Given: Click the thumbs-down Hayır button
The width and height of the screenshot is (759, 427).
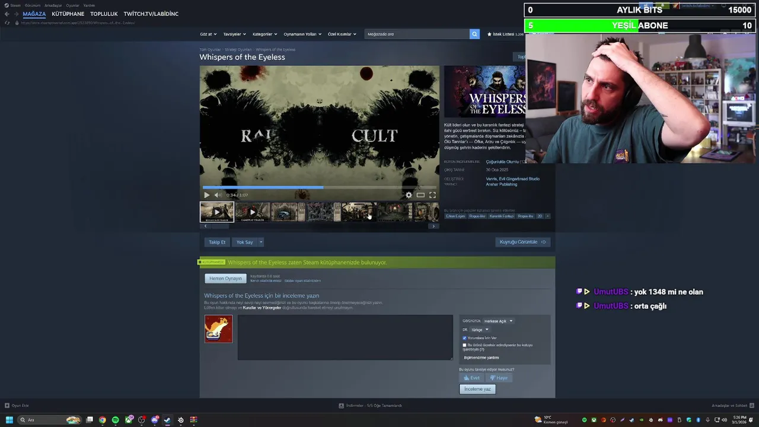Looking at the screenshot, I should click(498, 378).
